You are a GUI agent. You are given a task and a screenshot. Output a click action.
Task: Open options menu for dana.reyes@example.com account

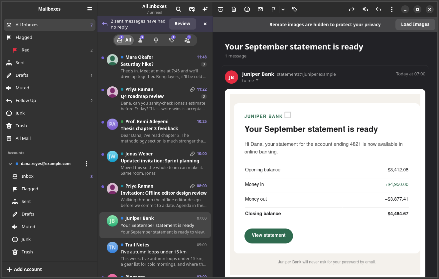coord(86,164)
